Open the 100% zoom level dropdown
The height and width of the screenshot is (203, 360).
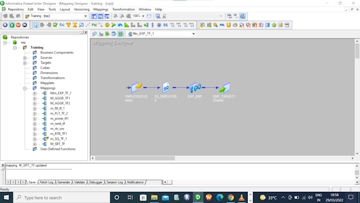[x=143, y=16]
